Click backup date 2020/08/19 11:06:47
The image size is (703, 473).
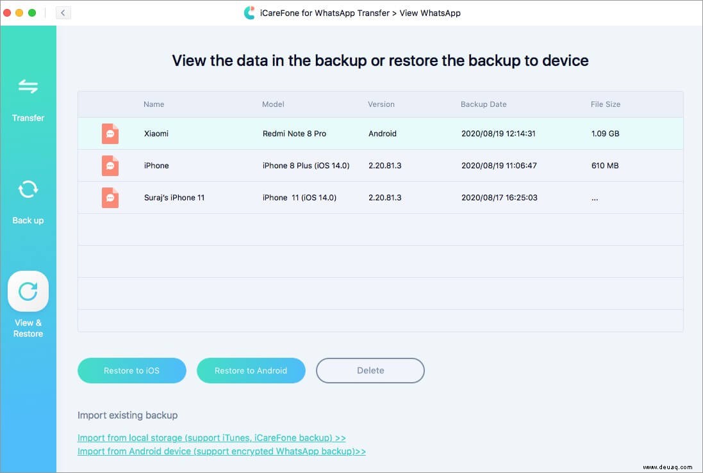tap(499, 166)
